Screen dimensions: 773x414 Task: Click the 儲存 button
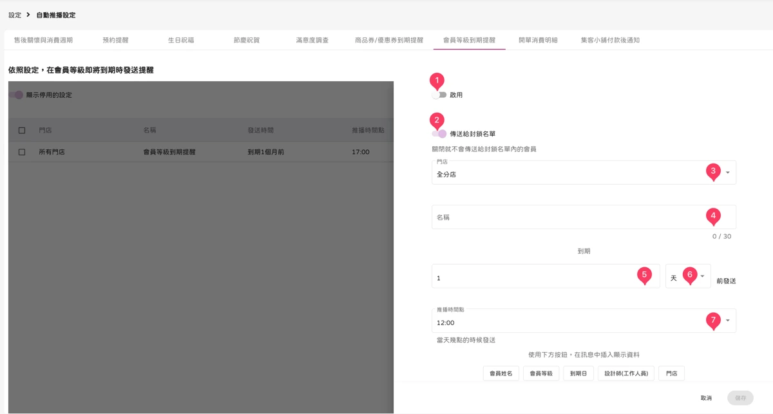(740, 398)
